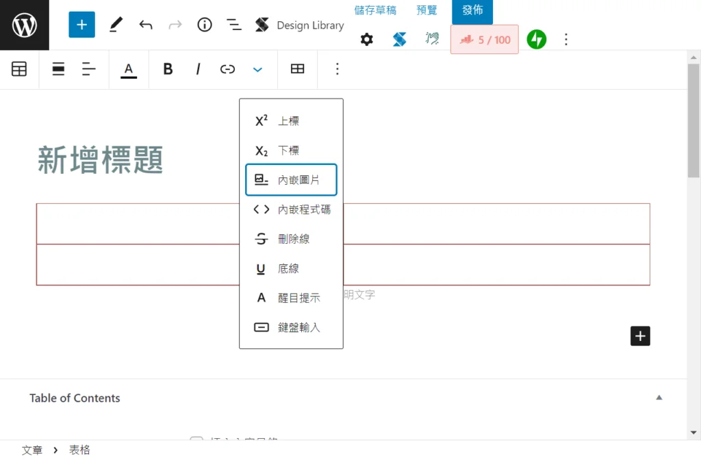The image size is (701, 460).
Task: Insert a link with the link icon
Action: pyautogui.click(x=227, y=69)
